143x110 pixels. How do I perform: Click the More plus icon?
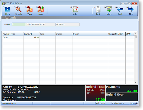(109, 9)
